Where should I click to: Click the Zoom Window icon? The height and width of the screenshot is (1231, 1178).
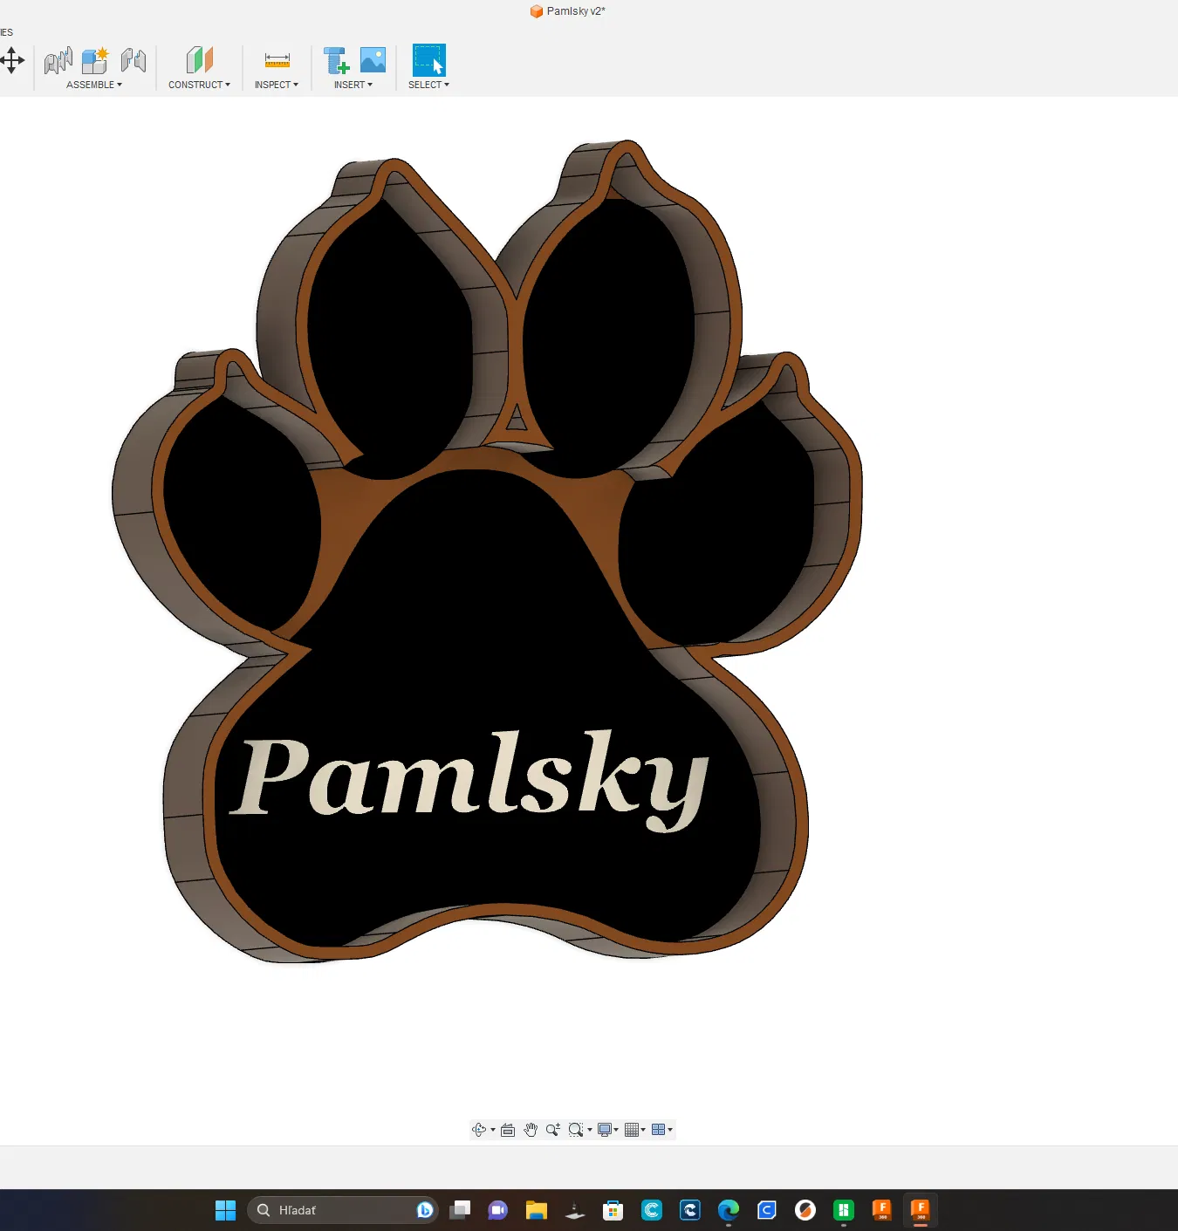click(575, 1130)
